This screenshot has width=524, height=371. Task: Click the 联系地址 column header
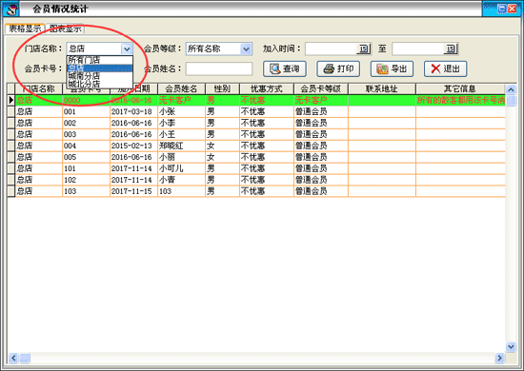pyautogui.click(x=382, y=88)
